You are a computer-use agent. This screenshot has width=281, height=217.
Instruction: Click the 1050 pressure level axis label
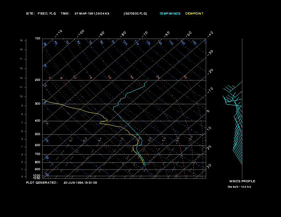point(37,178)
